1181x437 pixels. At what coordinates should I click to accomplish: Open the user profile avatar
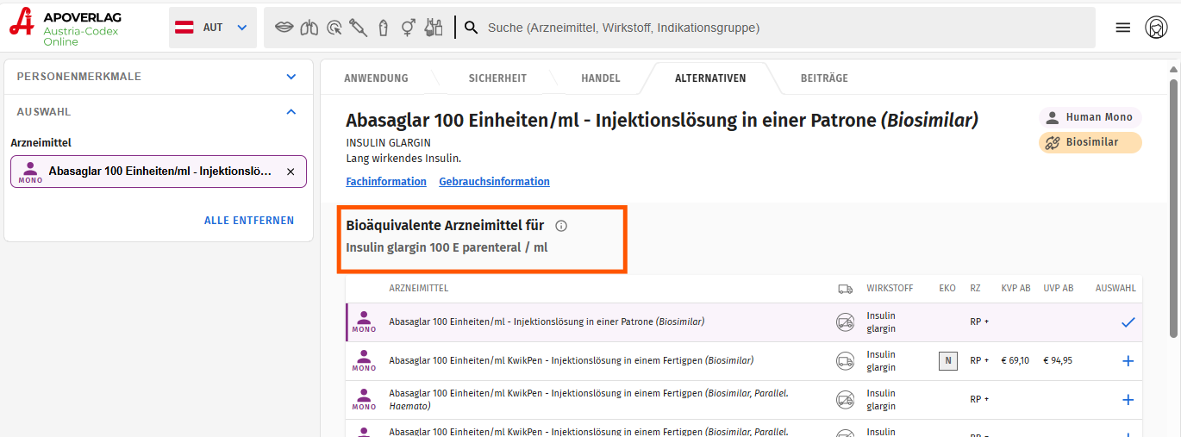pyautogui.click(x=1156, y=28)
